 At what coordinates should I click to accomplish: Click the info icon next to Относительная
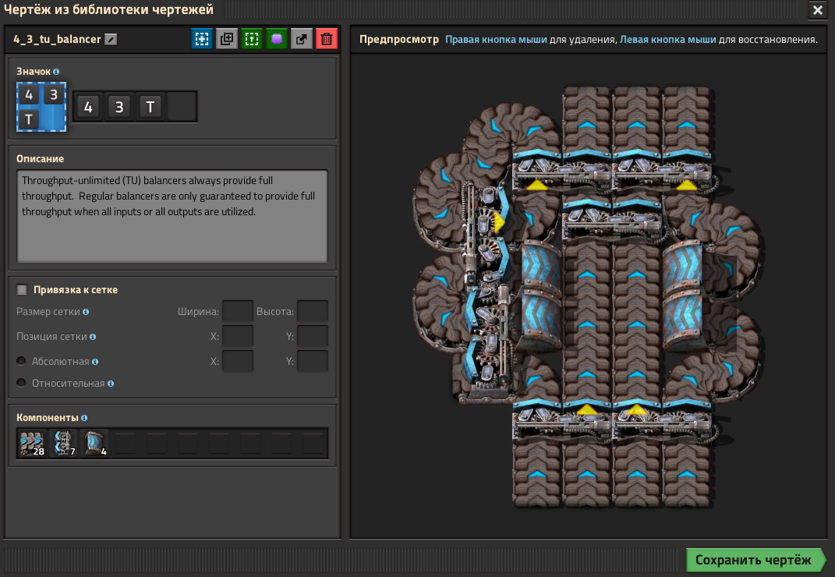(110, 384)
